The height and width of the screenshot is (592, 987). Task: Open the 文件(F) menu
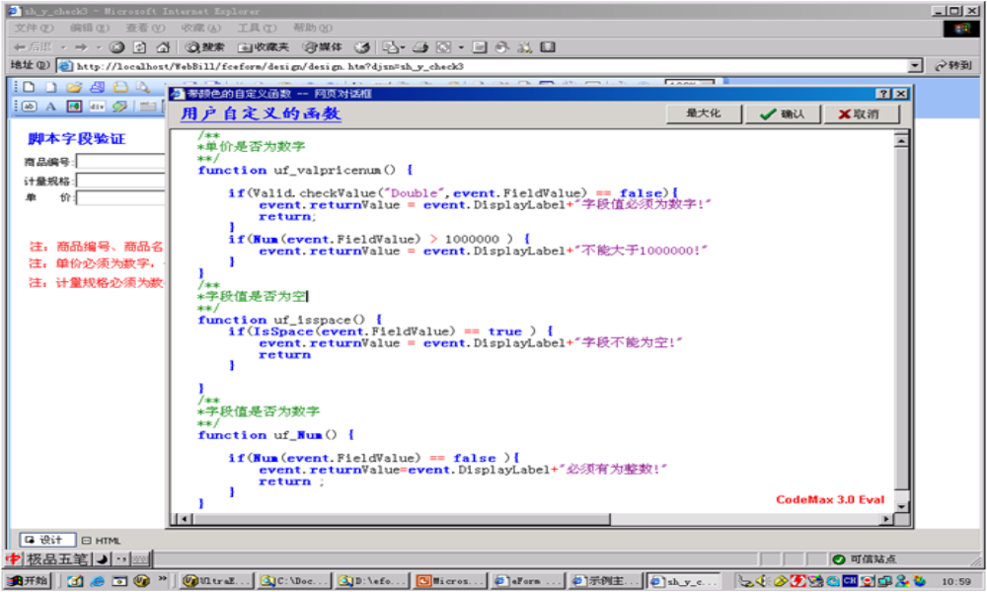click(x=34, y=28)
